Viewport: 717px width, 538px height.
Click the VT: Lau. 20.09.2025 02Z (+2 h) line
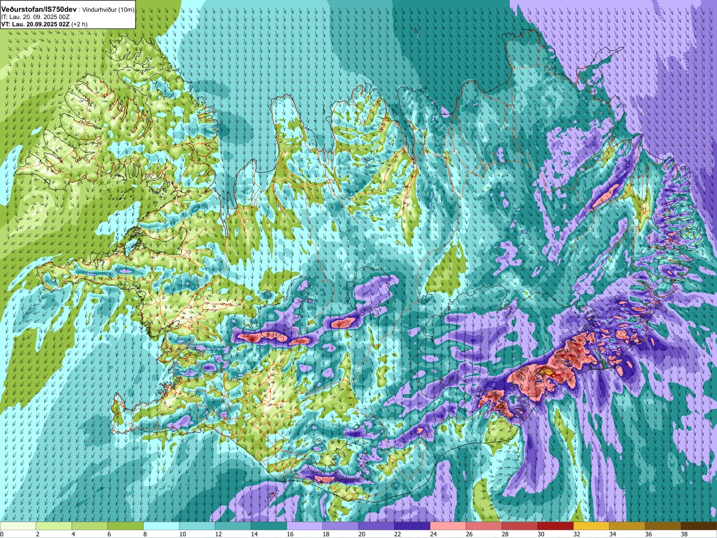[44, 24]
